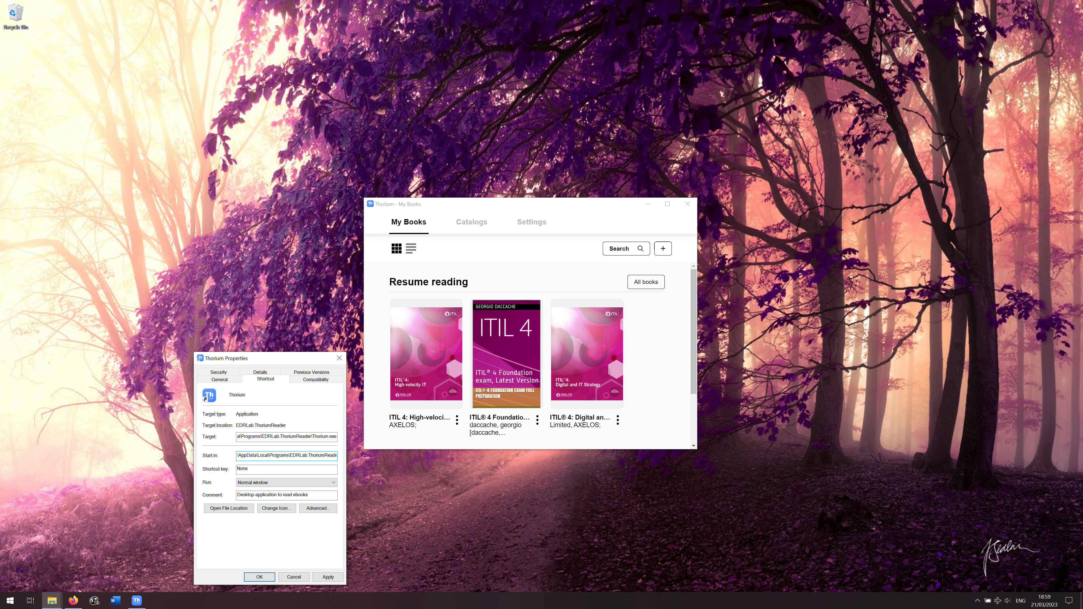The width and height of the screenshot is (1083, 609).
Task: Open ITIL 4: Digital and IT Strategy cover
Action: 587,354
